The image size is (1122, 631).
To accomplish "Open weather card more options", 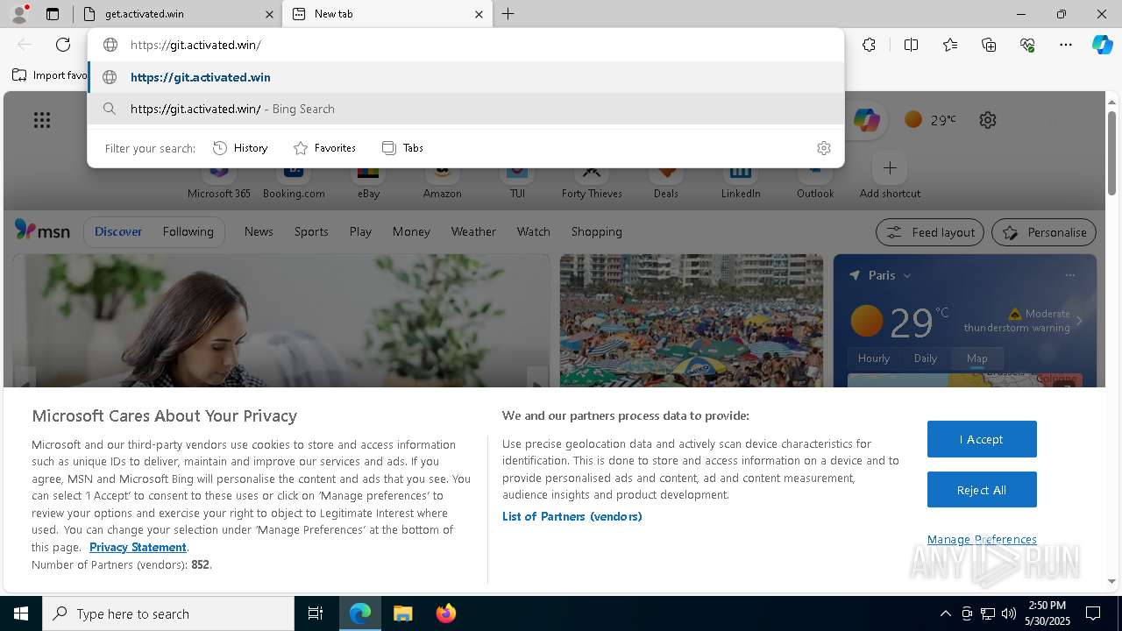I will (x=1069, y=275).
